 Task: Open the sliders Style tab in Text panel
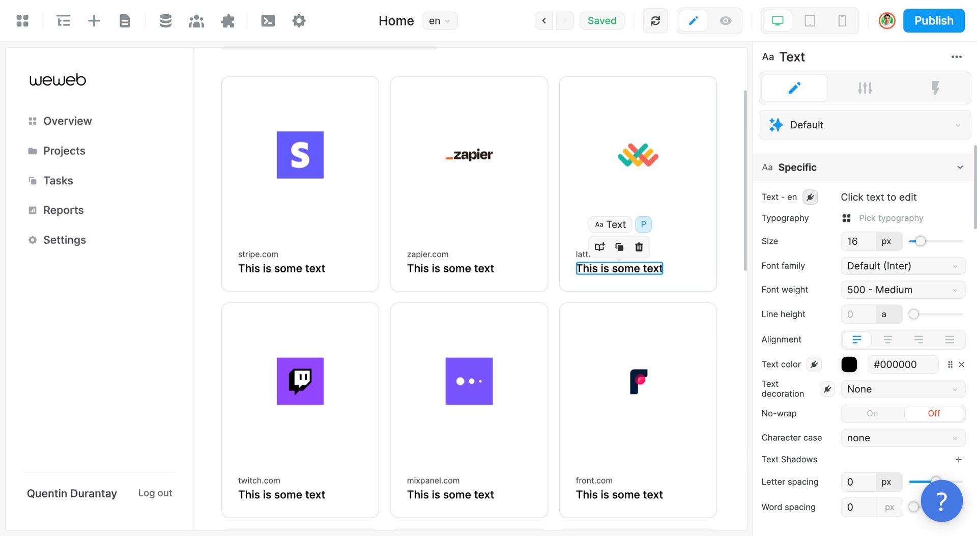pos(865,89)
